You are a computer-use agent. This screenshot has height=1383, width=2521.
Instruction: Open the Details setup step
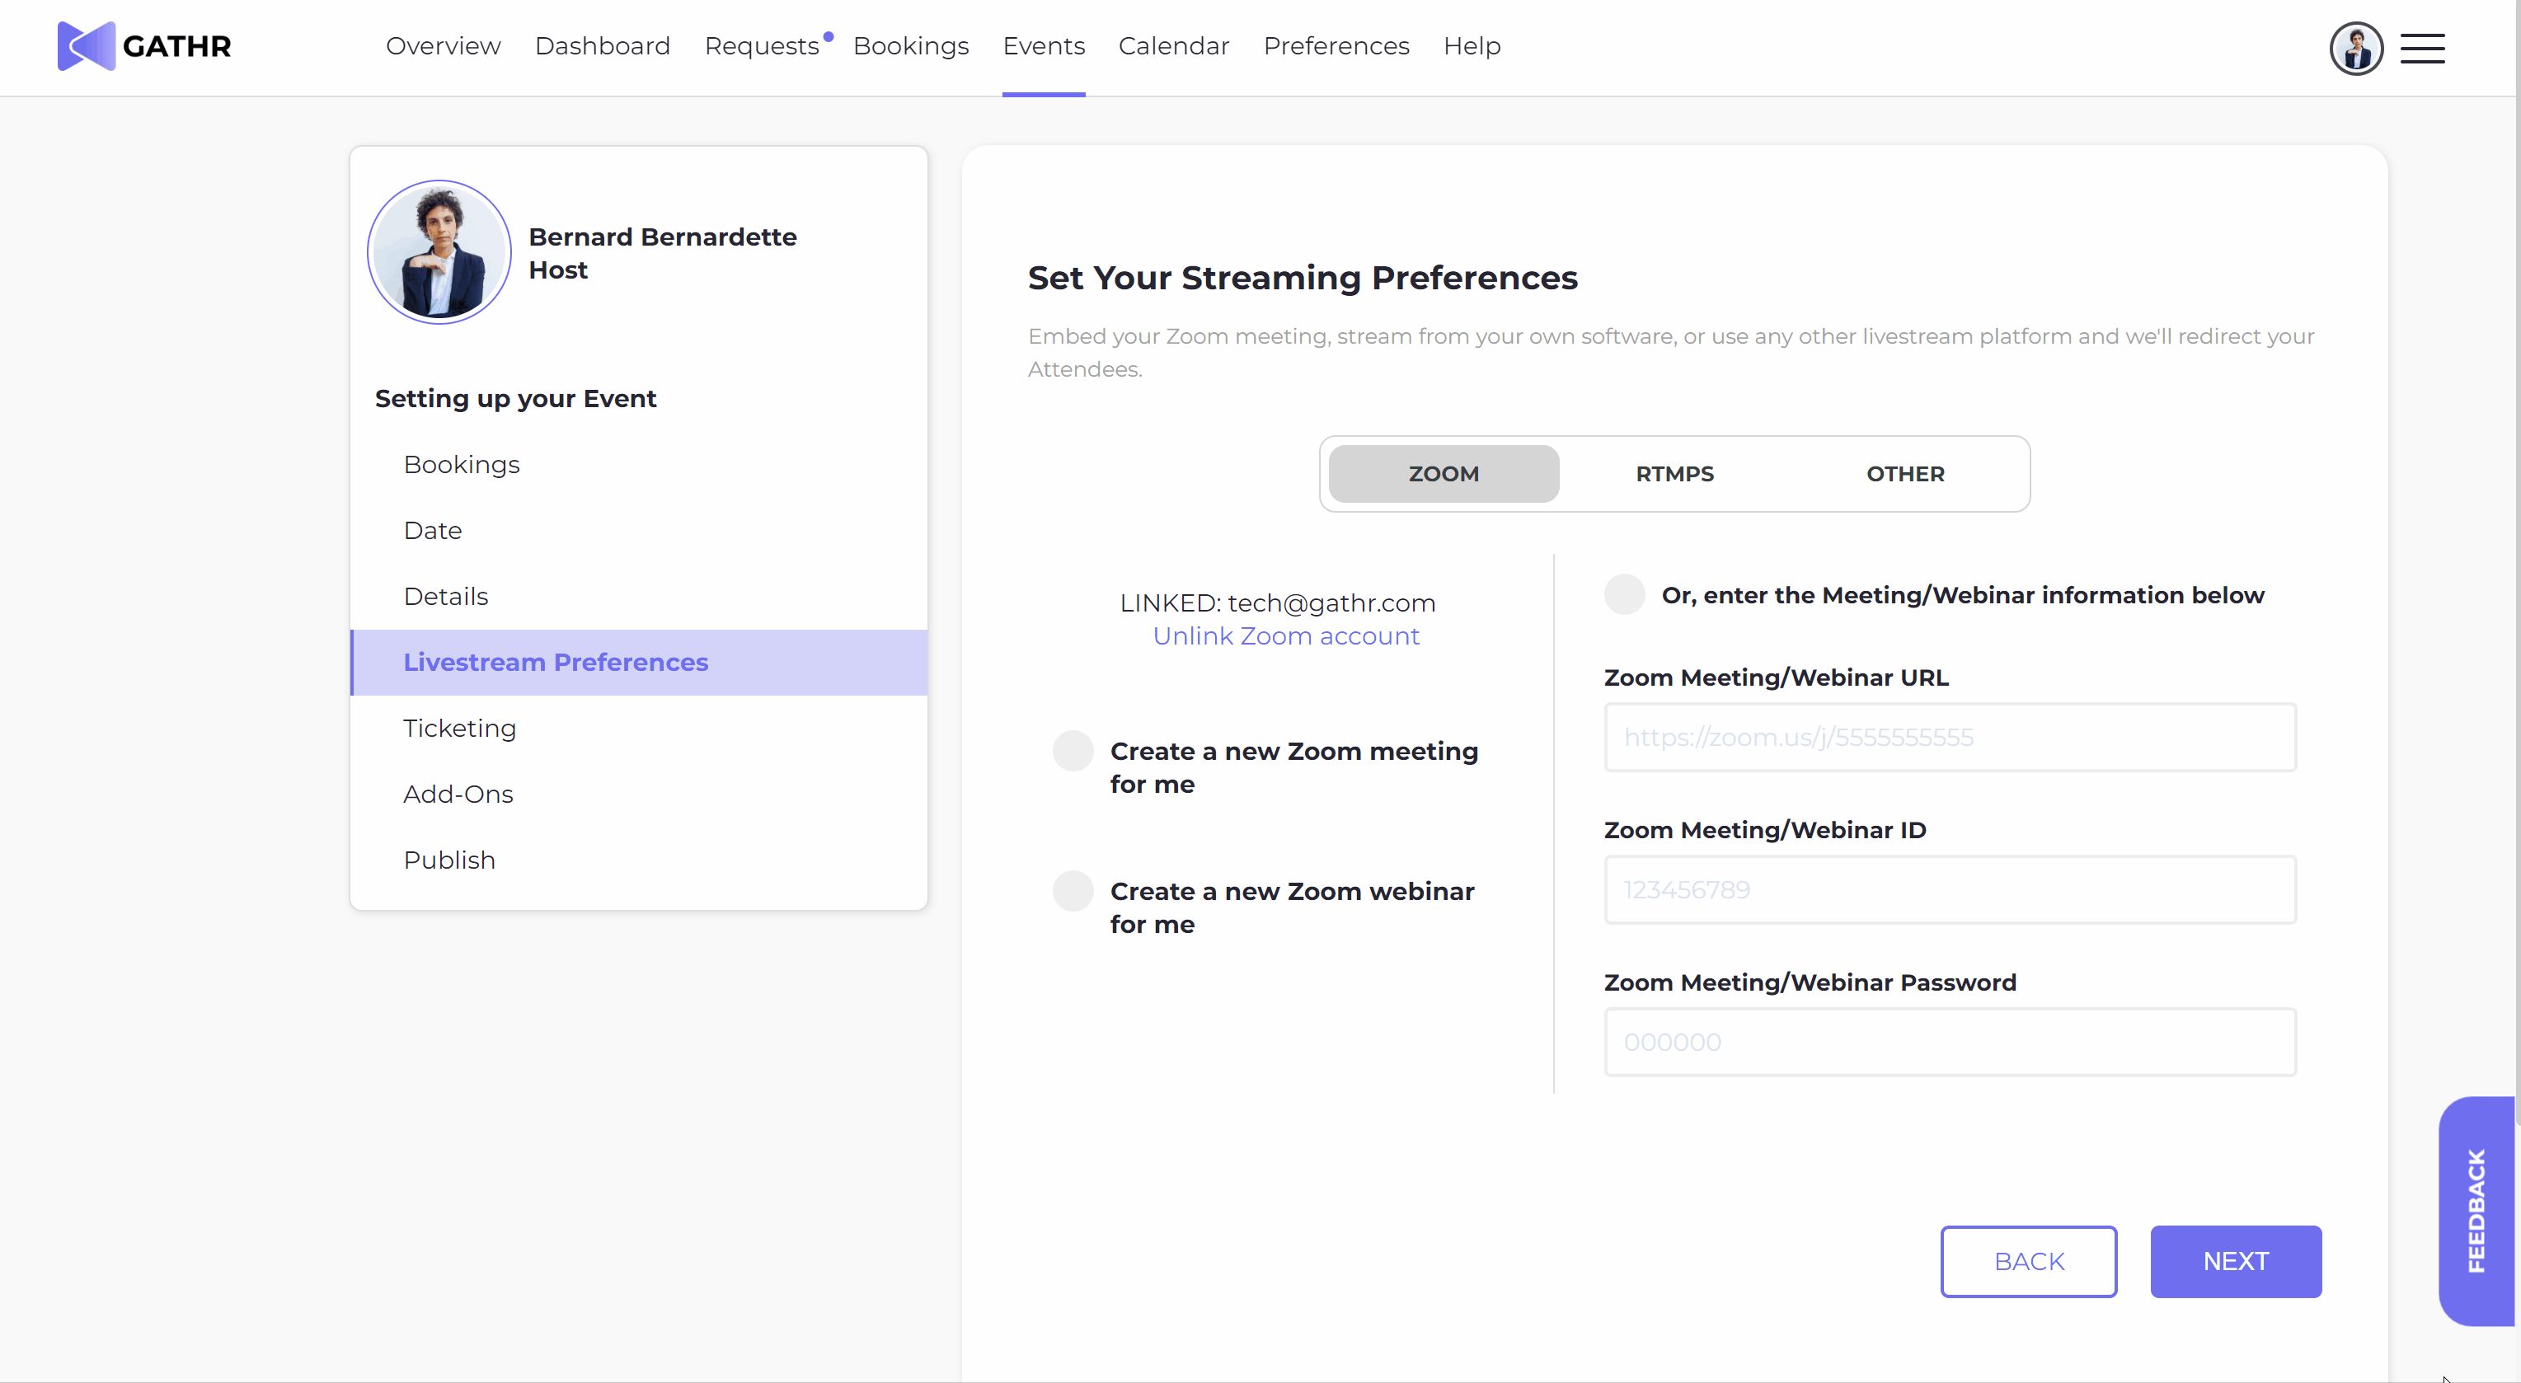click(639, 597)
